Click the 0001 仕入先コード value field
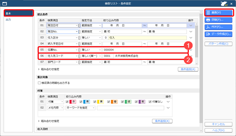The height and width of the screenshot is (136, 236). tap(108, 56)
